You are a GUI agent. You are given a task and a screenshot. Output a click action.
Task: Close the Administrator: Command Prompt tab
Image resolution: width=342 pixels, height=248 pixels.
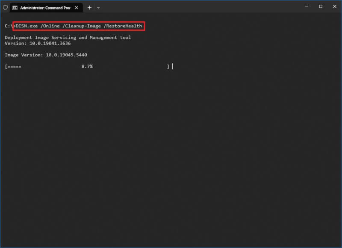(77, 8)
